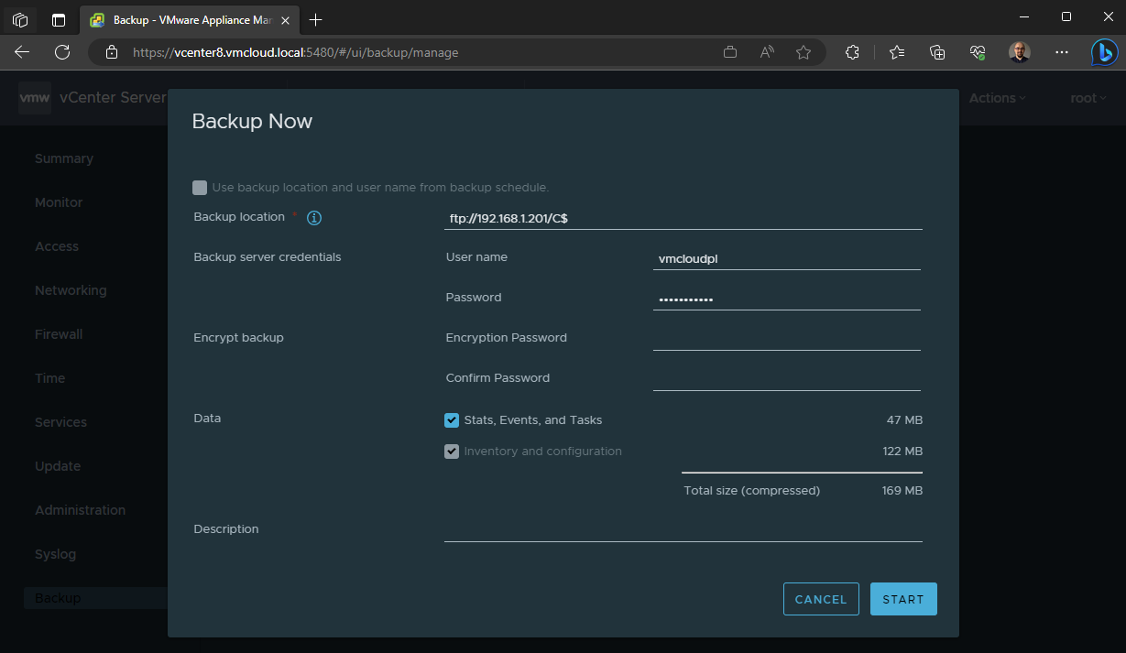Enable backup location from backup schedule
This screenshot has height=653, width=1126.
tap(200, 187)
